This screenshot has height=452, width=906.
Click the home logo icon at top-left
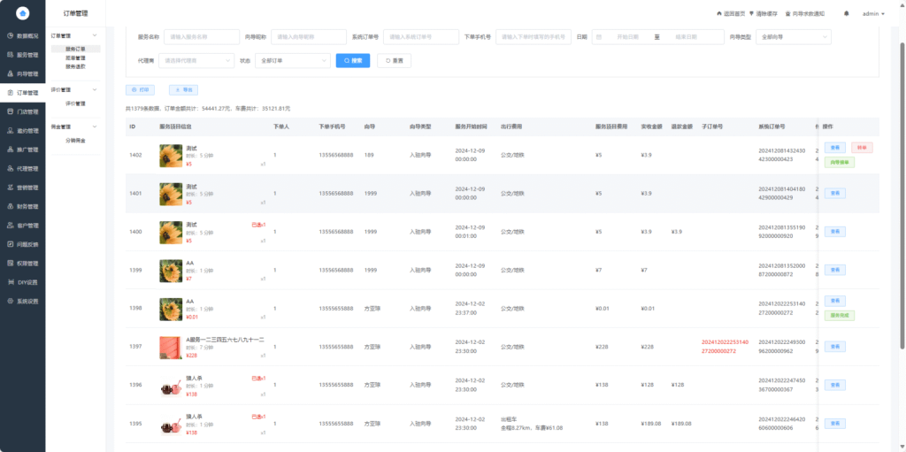tap(22, 14)
